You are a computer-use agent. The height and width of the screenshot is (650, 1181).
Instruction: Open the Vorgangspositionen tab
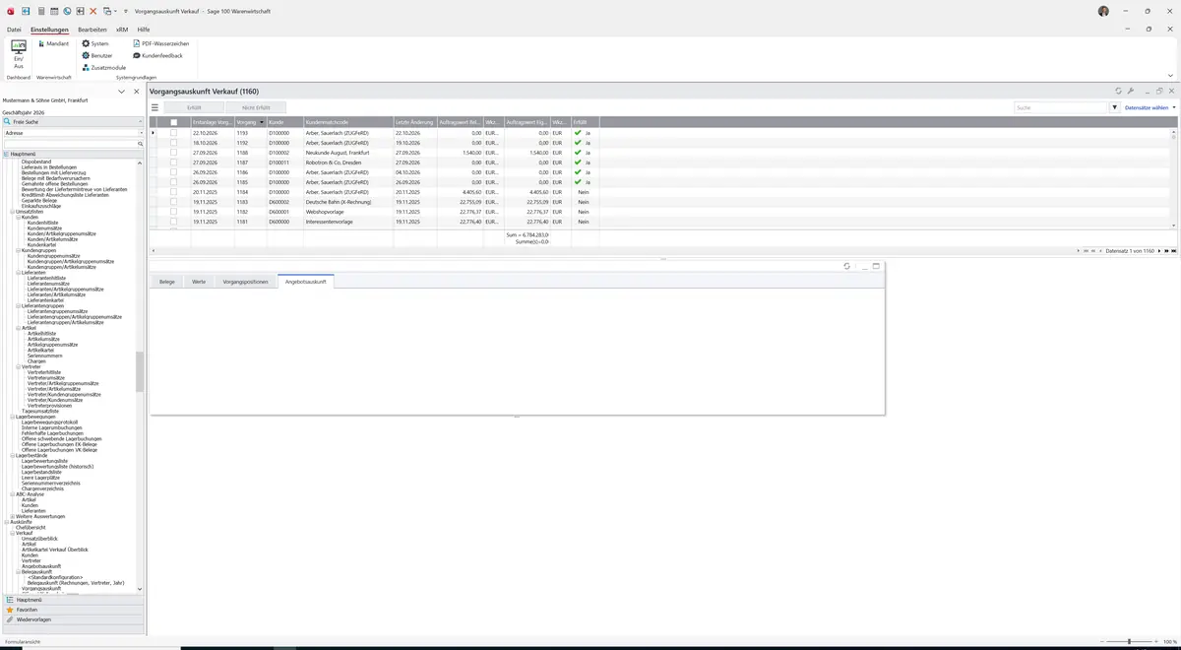point(245,282)
